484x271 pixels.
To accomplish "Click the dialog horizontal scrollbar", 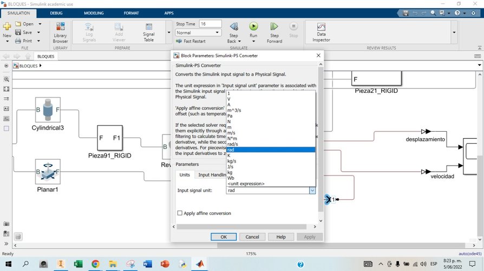I will tap(241, 227).
